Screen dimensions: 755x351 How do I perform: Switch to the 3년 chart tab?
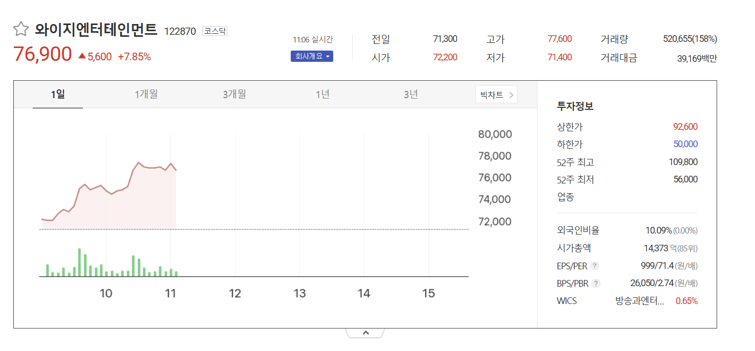[x=411, y=95]
